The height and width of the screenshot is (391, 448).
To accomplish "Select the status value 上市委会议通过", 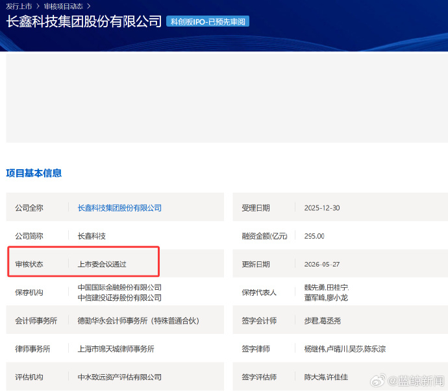I will [102, 265].
